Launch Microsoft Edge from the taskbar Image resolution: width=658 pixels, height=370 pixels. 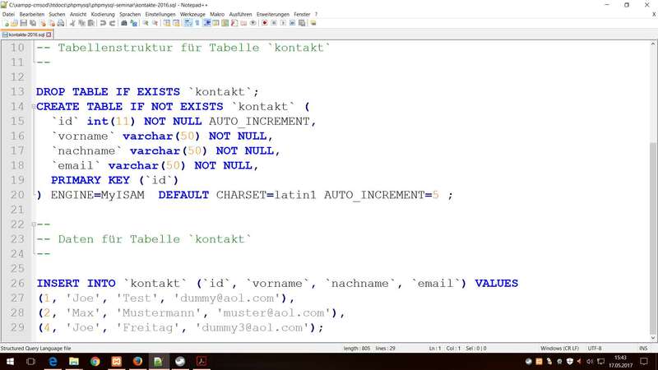[x=53, y=361]
